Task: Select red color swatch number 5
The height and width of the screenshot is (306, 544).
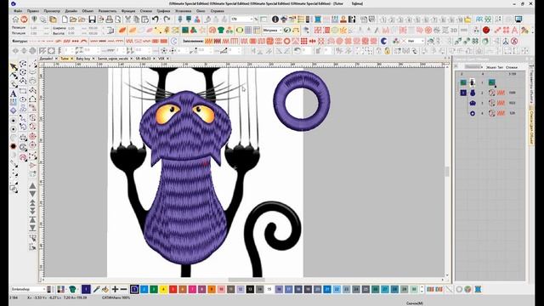Action: 173,289
